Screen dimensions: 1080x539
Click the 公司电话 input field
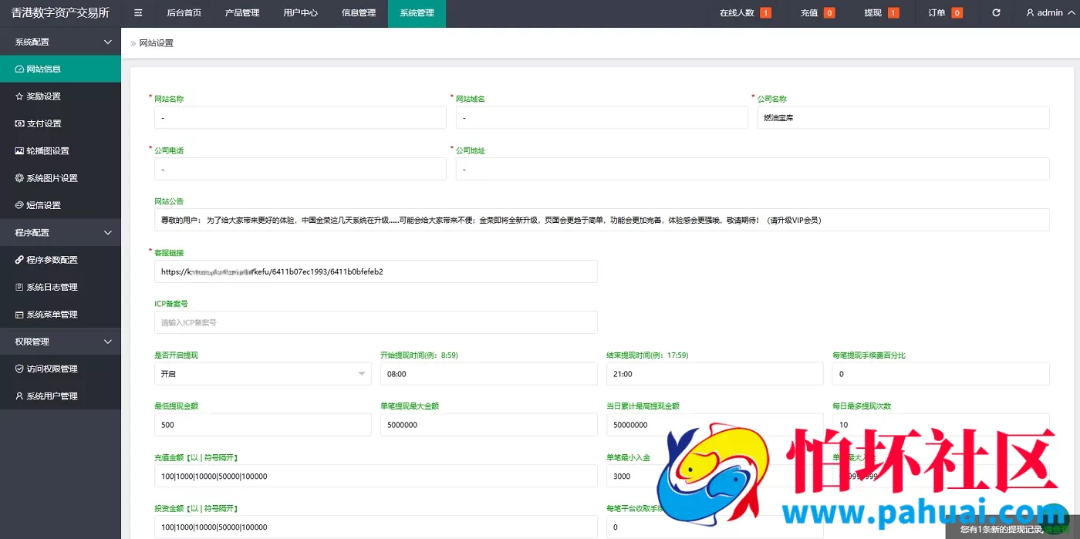[300, 169]
